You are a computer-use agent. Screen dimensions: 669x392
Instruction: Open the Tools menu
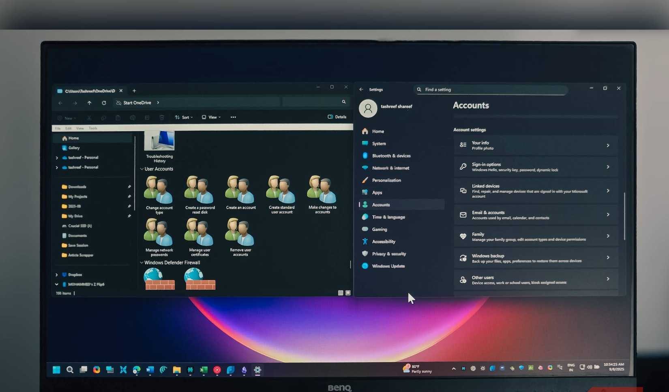(93, 128)
